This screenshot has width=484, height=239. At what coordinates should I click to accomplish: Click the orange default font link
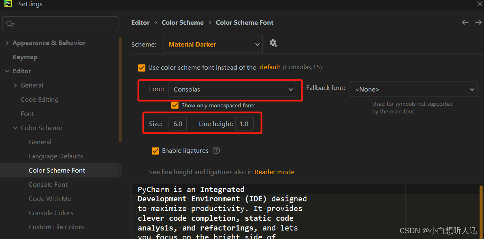click(270, 67)
